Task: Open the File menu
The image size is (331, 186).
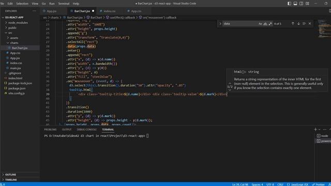Action: tap(2, 4)
